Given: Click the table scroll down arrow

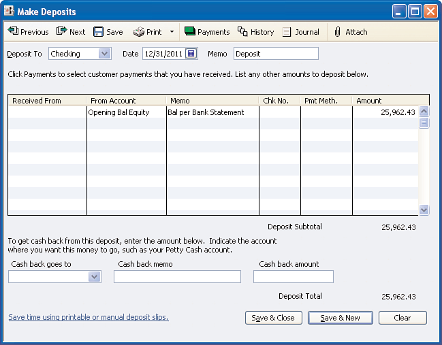Looking at the screenshot, I should coord(424,210).
